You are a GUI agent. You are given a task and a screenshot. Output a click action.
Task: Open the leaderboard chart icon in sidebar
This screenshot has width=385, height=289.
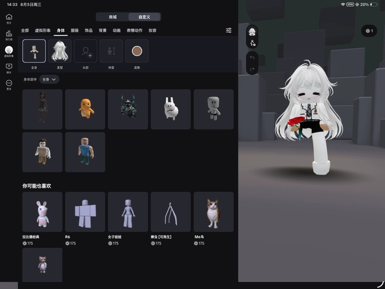(9, 33)
